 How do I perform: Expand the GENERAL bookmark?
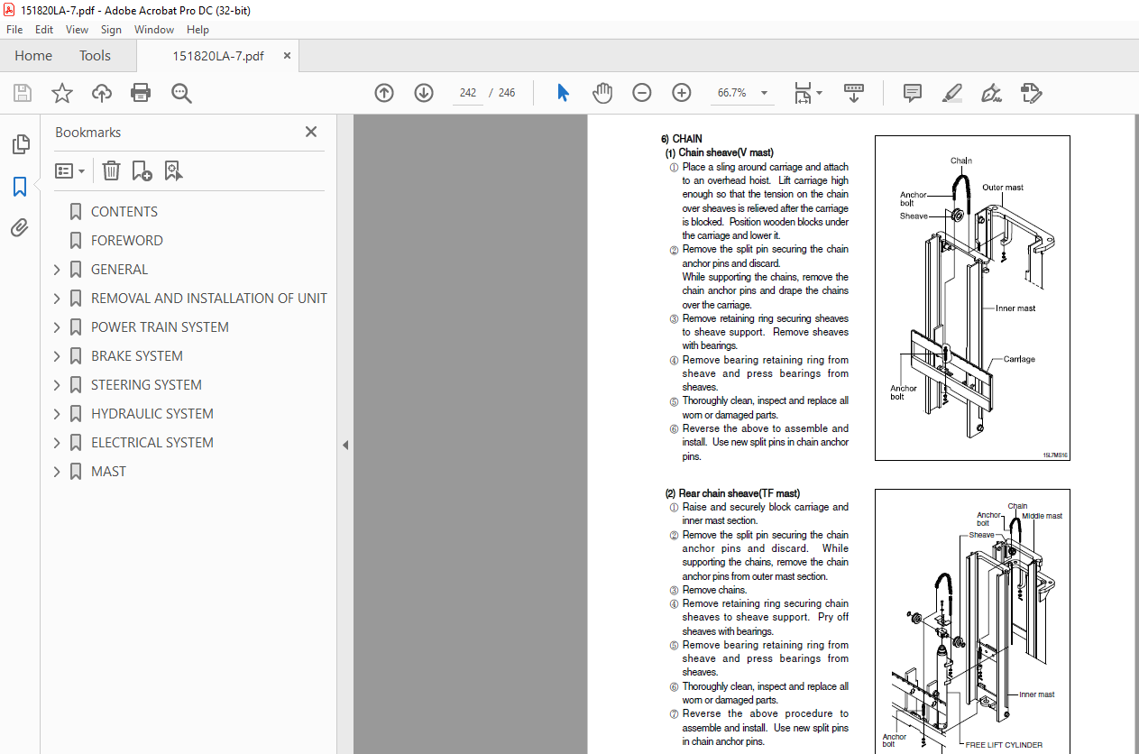[57, 270]
